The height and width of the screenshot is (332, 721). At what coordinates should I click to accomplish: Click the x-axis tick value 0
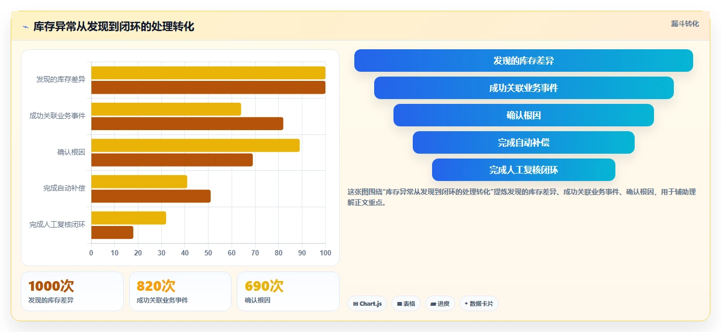tap(91, 253)
